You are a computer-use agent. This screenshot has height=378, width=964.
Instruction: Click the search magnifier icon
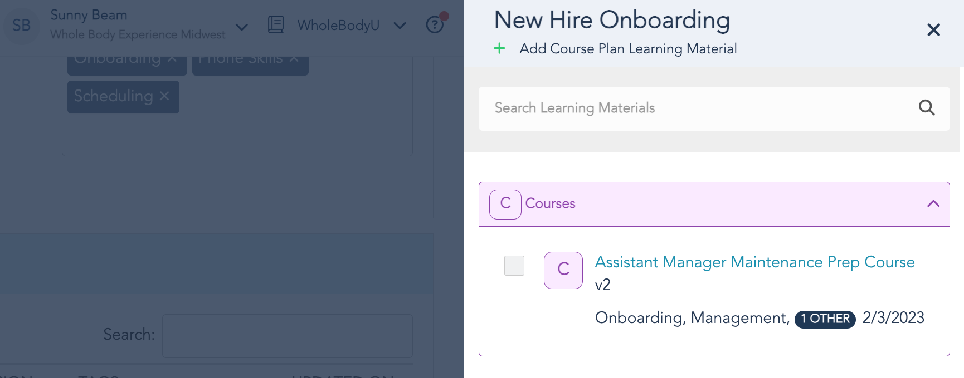tap(926, 108)
